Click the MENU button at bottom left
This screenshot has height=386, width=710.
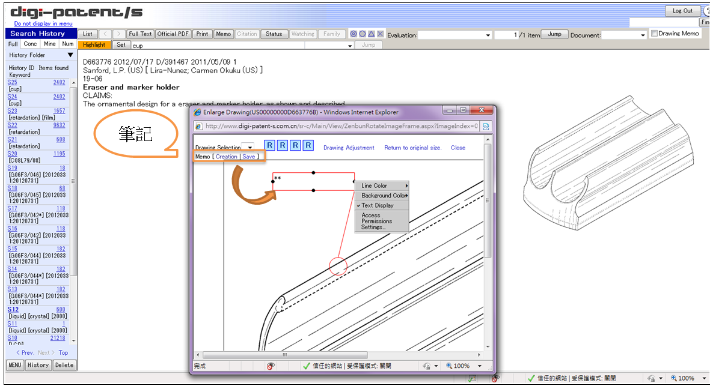point(15,365)
